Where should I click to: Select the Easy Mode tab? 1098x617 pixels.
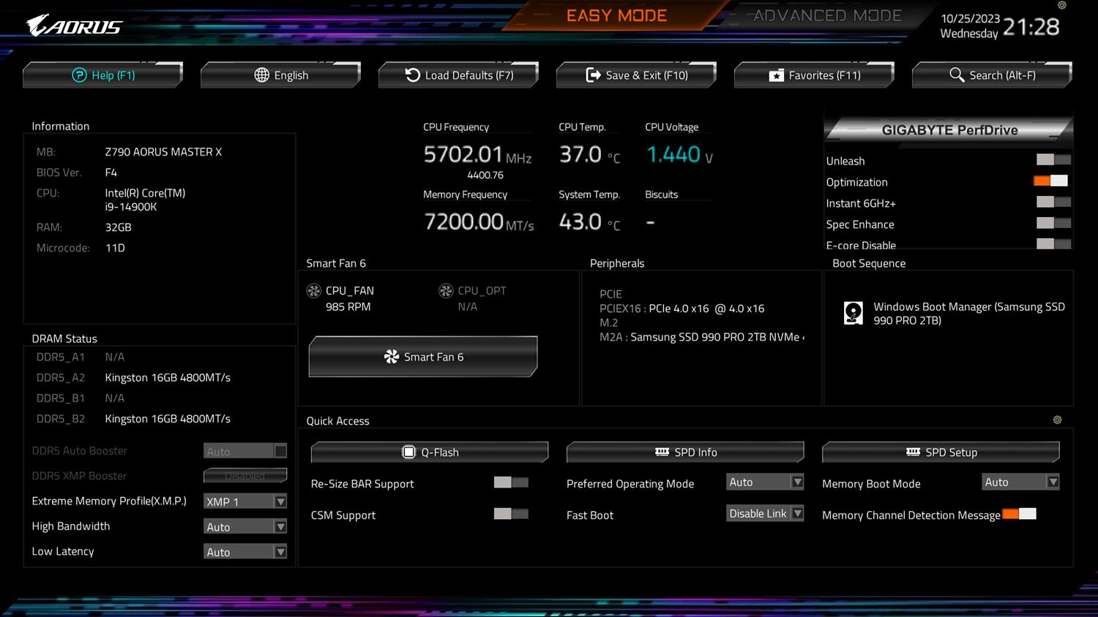(x=616, y=16)
